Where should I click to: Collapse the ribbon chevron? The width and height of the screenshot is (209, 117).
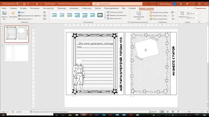(207, 22)
